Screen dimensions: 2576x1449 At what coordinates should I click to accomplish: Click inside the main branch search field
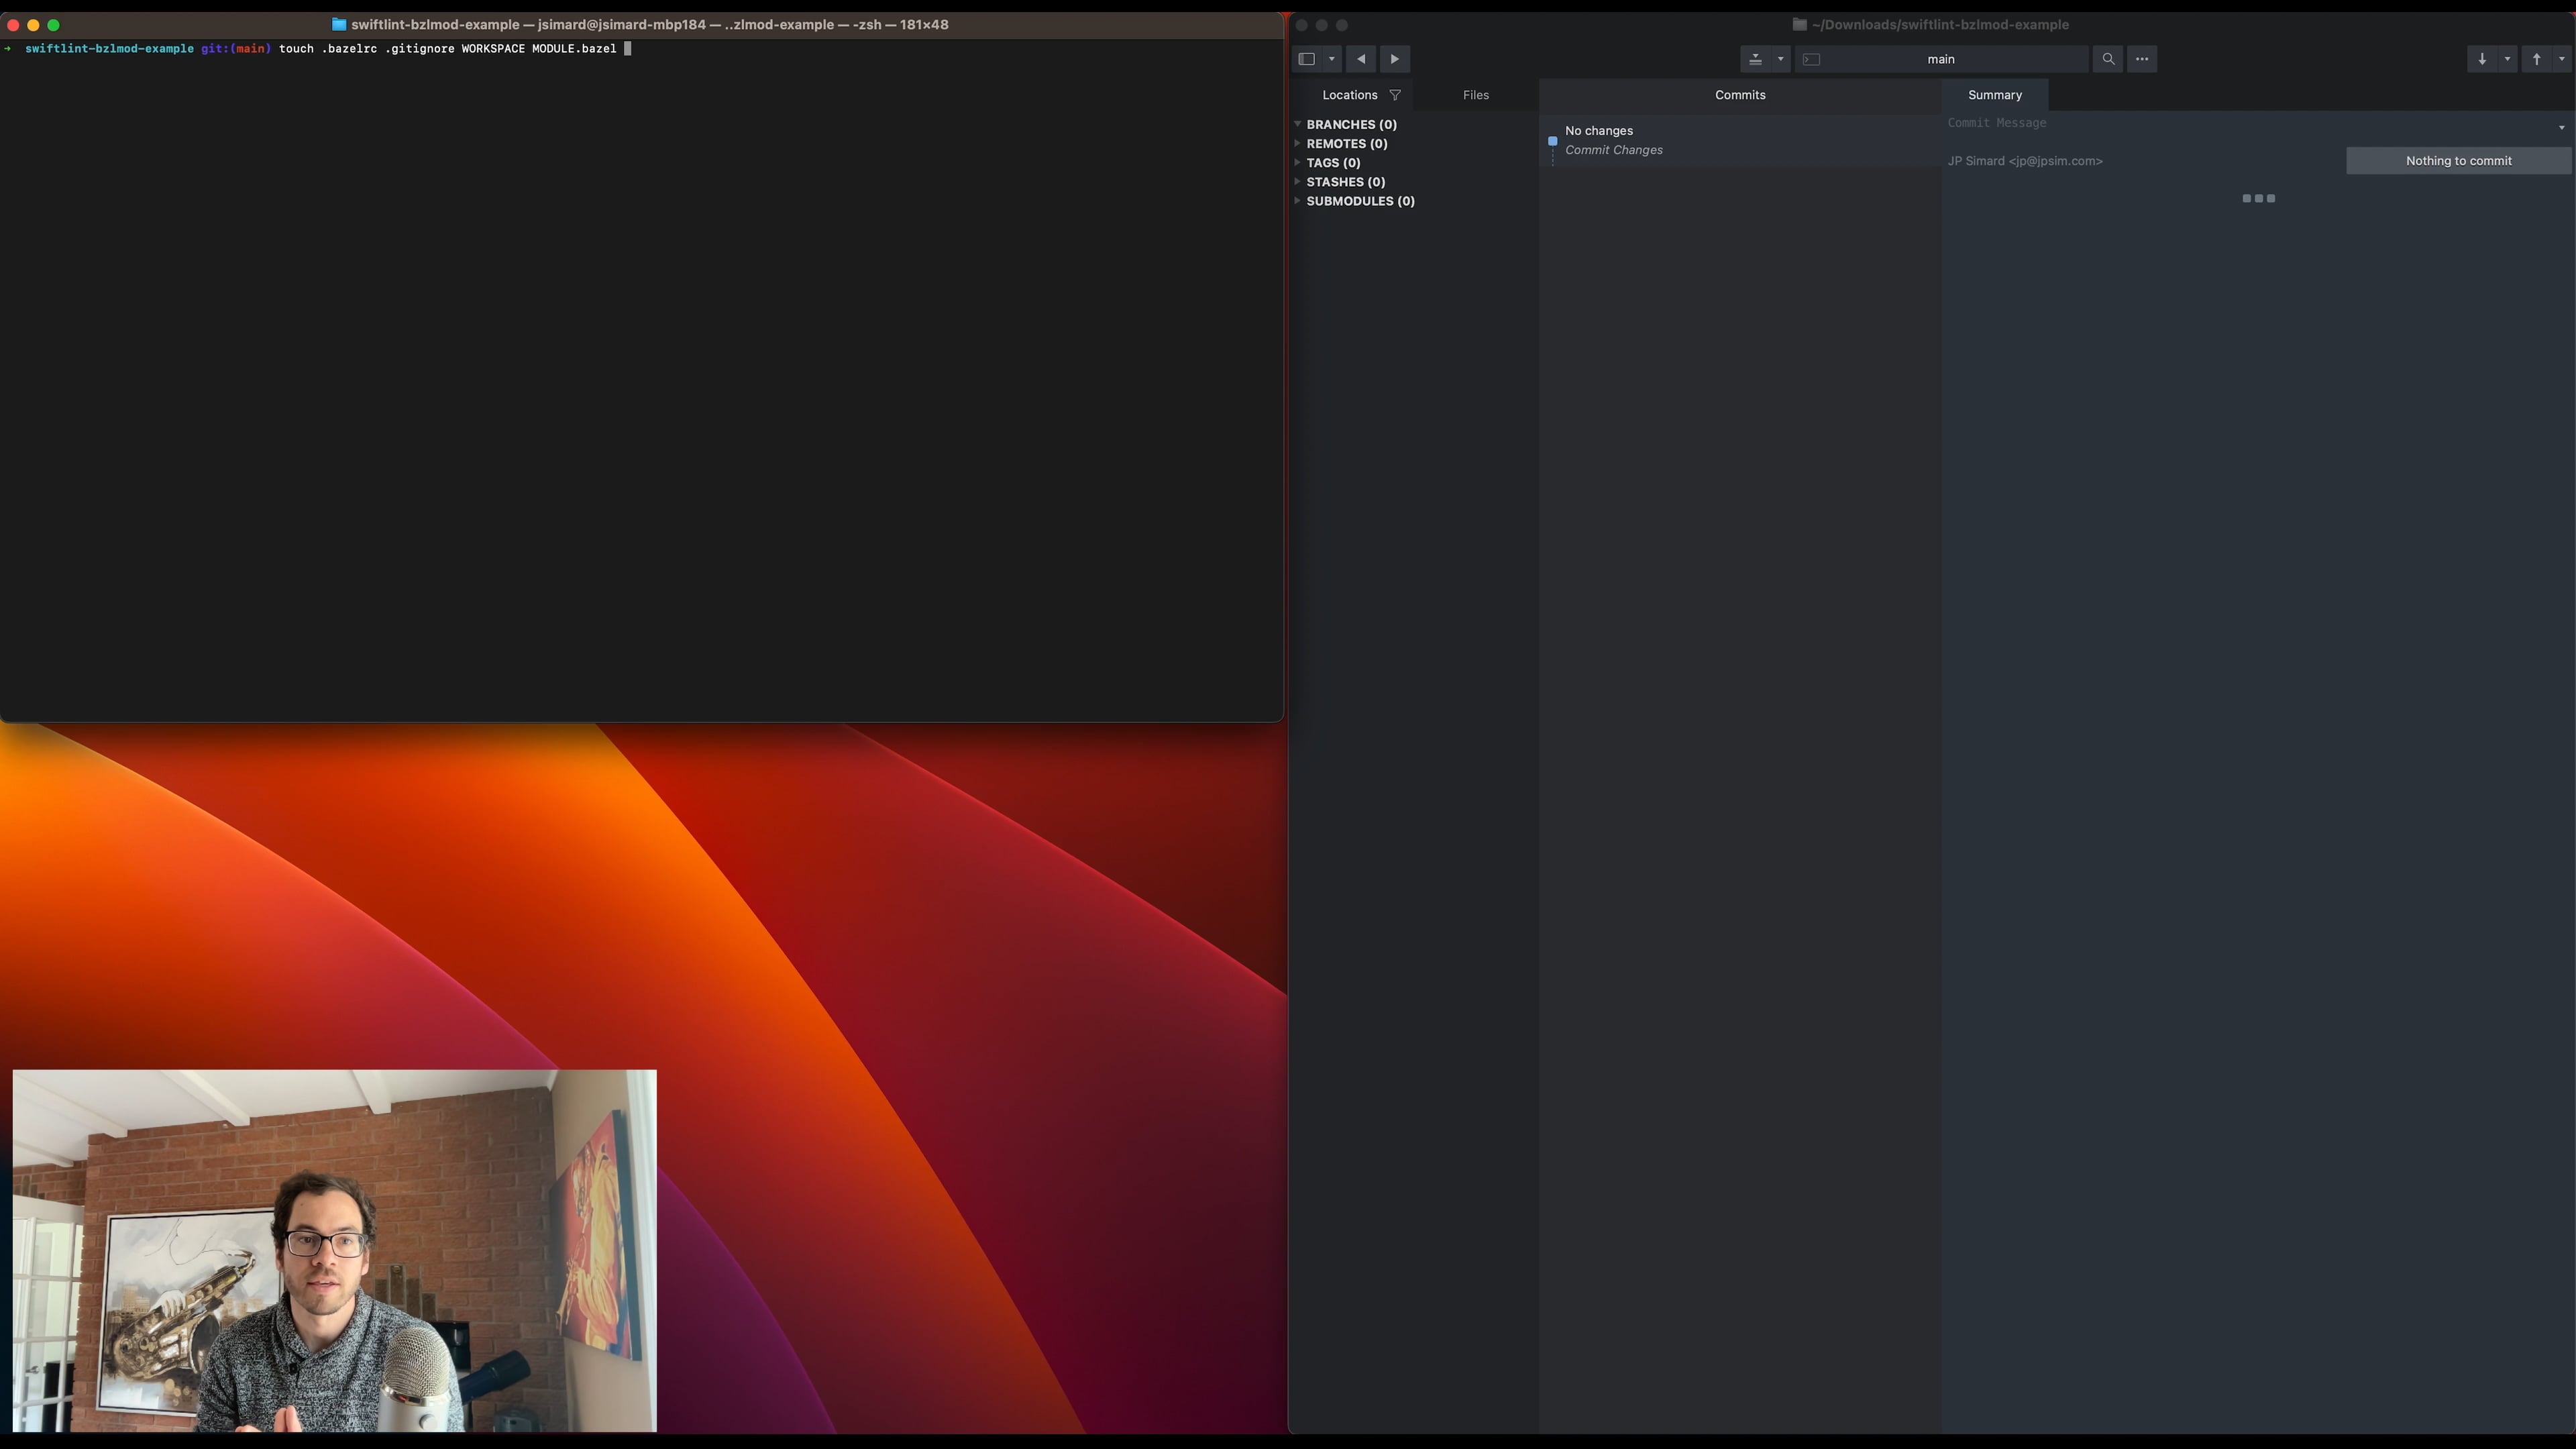(x=1941, y=59)
